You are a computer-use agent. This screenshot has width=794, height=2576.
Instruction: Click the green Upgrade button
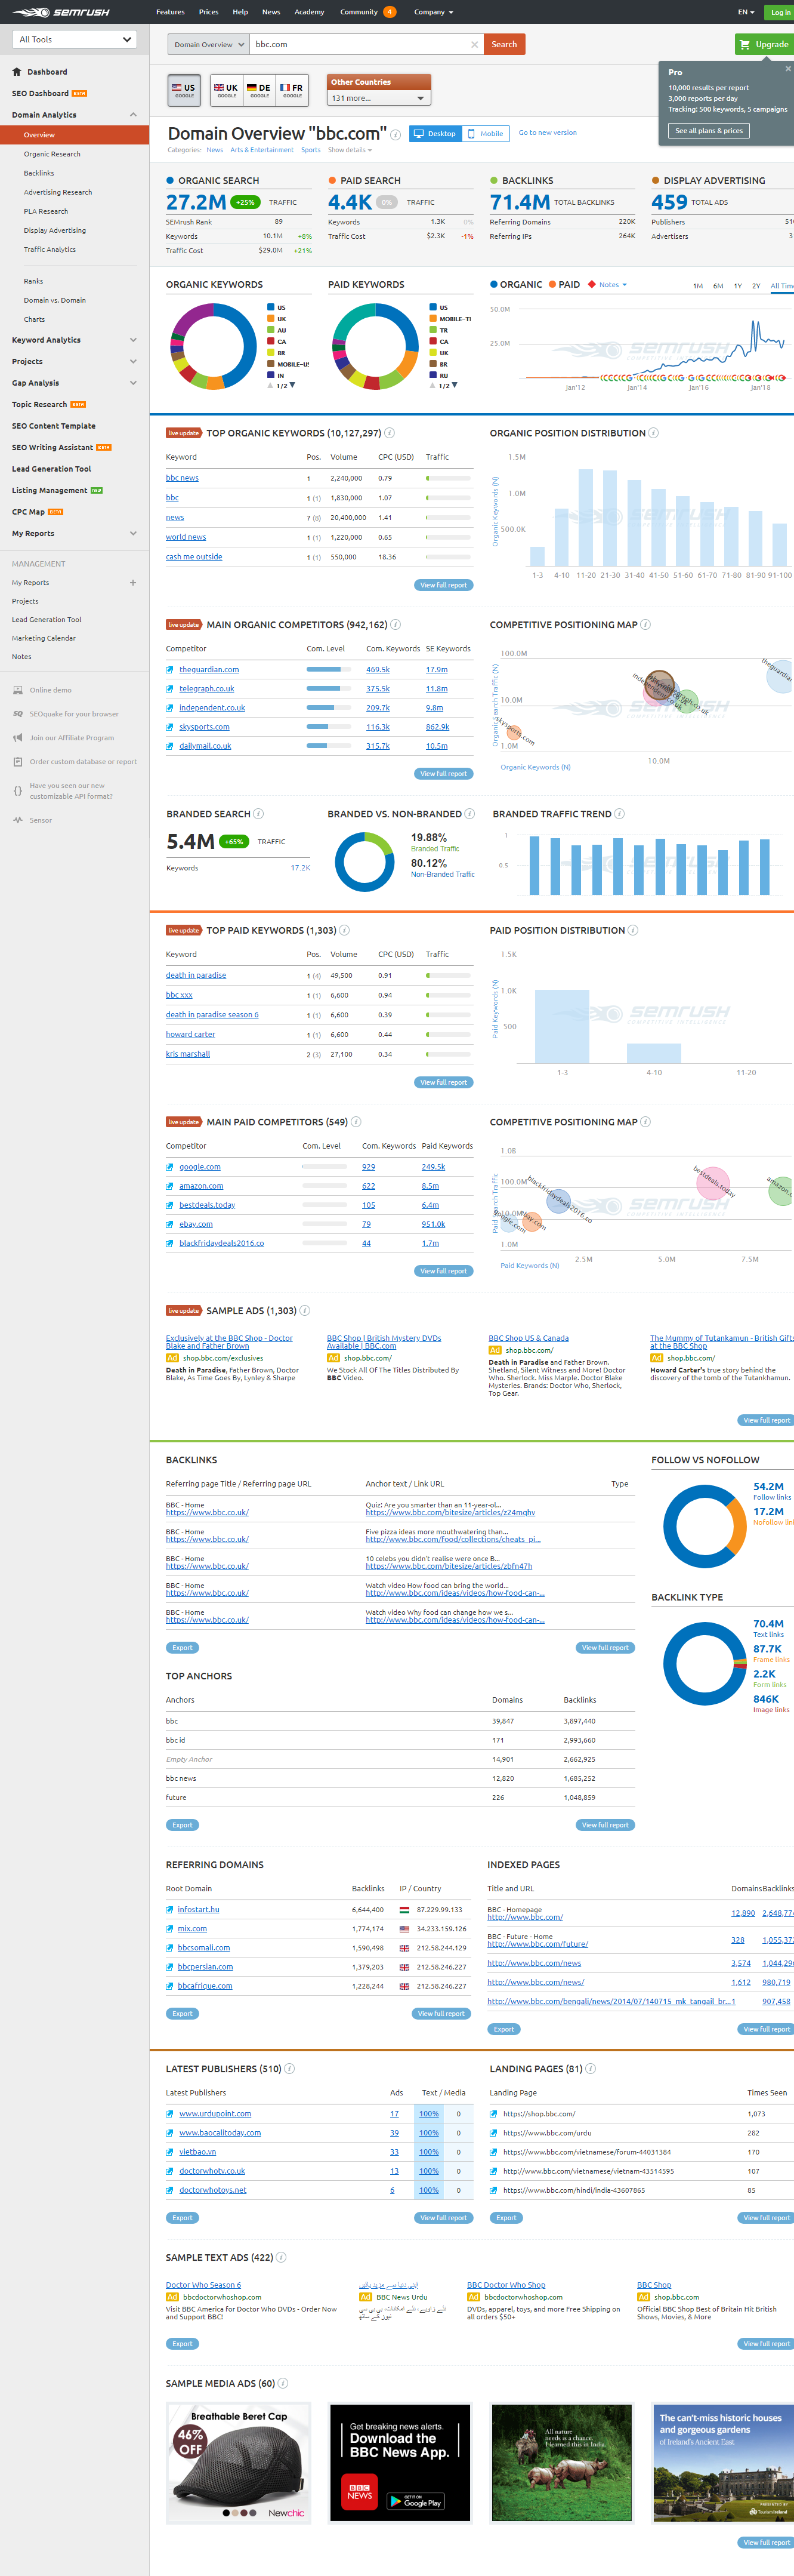pyautogui.click(x=764, y=44)
